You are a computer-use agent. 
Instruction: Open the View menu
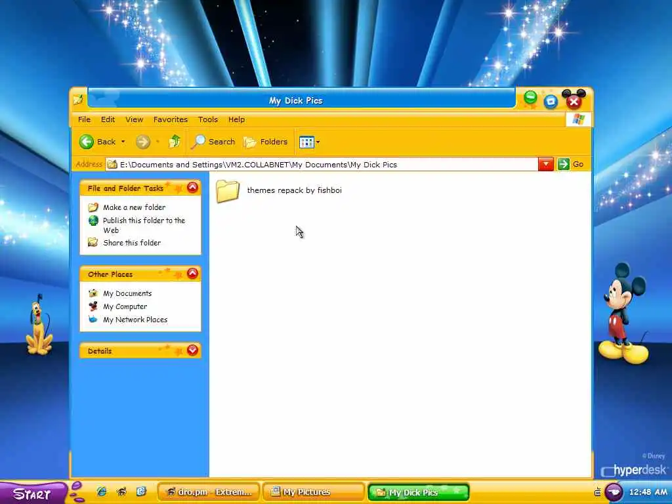click(x=134, y=119)
